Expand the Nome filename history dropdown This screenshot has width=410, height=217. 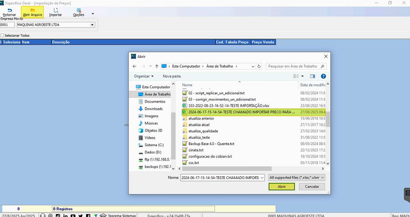click(x=262, y=177)
